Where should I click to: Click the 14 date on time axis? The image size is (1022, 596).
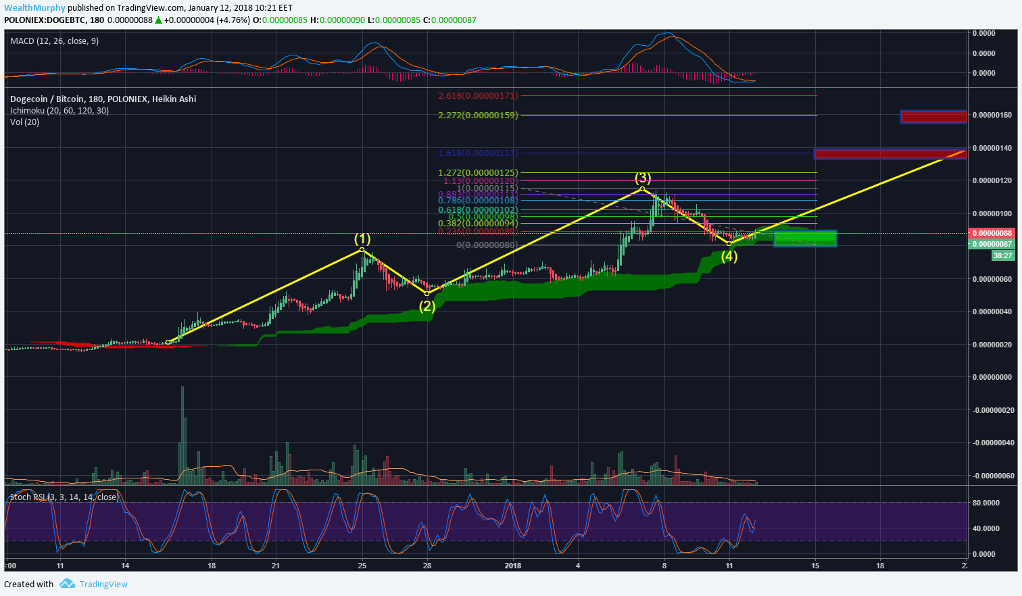[x=126, y=565]
